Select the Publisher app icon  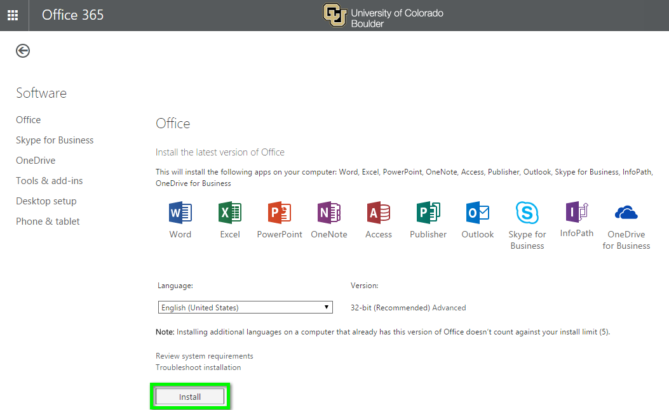coord(428,213)
